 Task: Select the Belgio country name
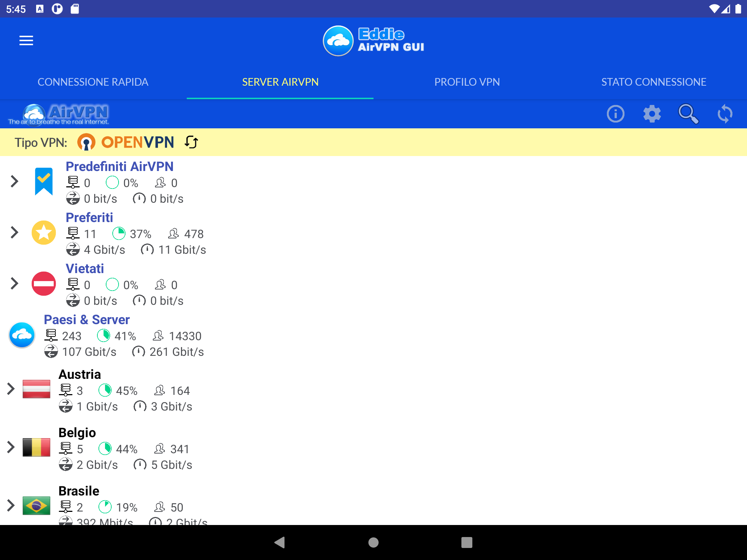(x=77, y=433)
